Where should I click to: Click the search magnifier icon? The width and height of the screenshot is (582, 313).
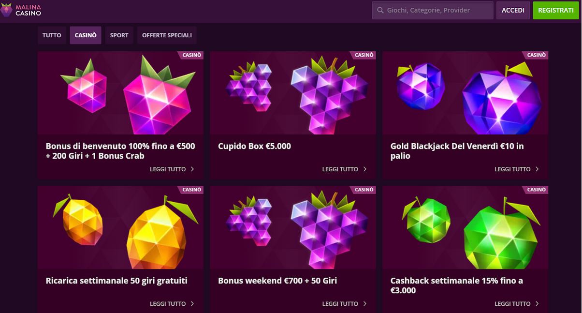(379, 10)
